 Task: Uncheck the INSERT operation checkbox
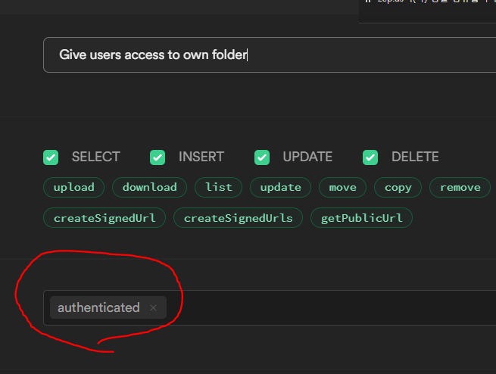[158, 157]
